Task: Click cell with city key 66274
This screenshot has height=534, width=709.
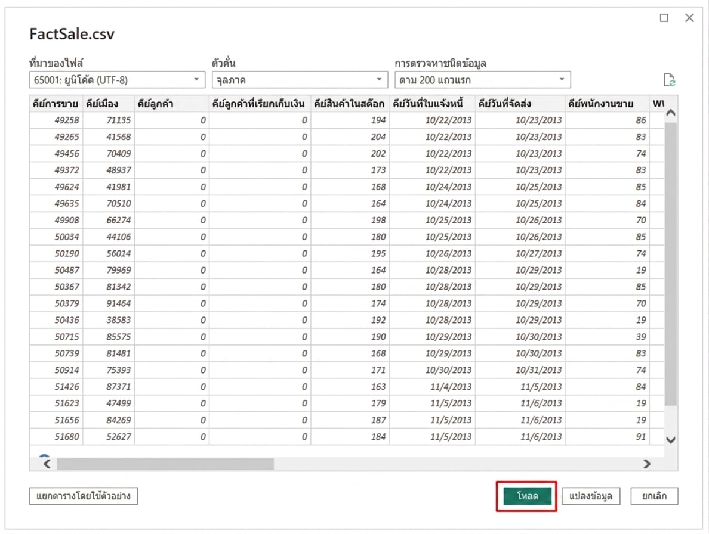Action: point(109,221)
